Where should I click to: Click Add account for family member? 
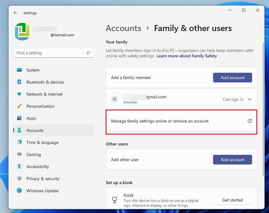233,78
